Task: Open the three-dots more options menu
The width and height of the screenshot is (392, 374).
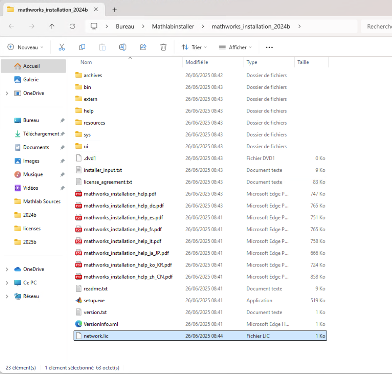Action: (x=269, y=47)
